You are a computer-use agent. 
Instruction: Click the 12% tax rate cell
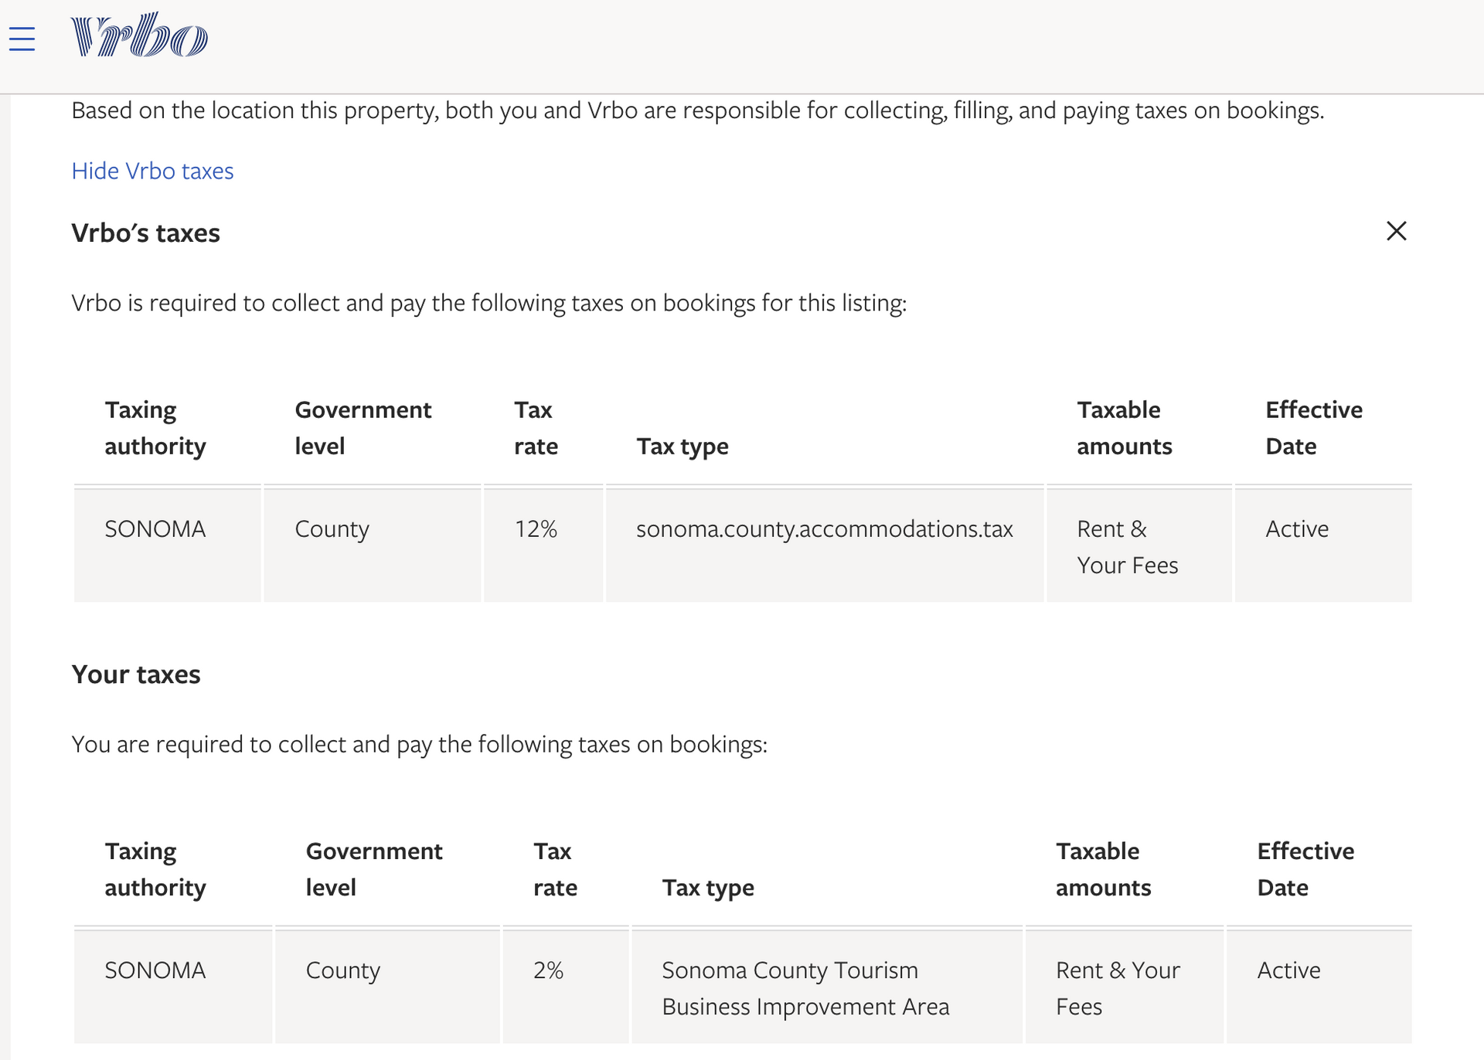click(536, 529)
